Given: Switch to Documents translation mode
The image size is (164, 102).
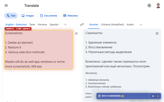Looking at the screenshot, I should [48, 16].
